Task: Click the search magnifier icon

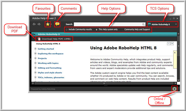Action: coord(144,24)
